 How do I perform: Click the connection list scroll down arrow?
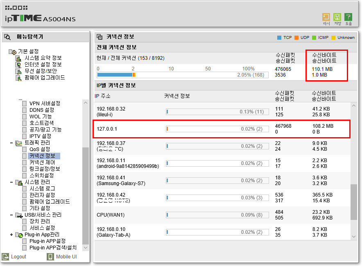(354, 237)
